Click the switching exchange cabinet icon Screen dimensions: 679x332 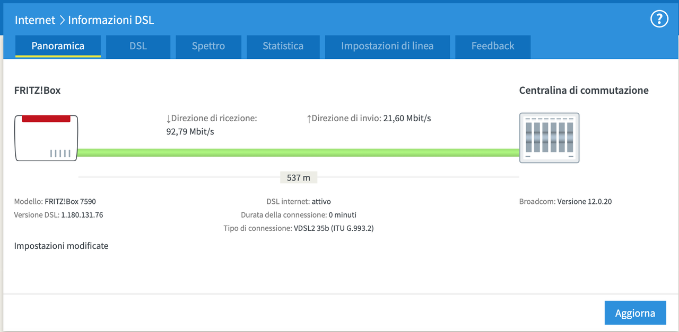pos(549,138)
